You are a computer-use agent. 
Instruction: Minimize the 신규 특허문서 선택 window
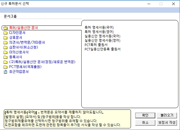149,4
